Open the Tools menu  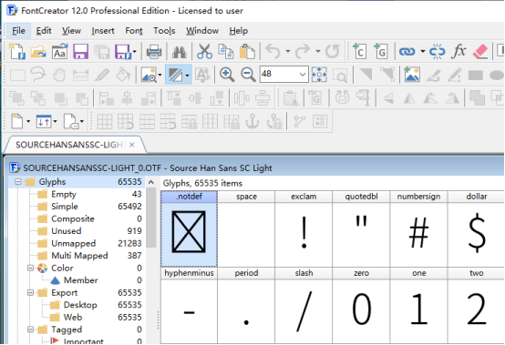(x=164, y=31)
